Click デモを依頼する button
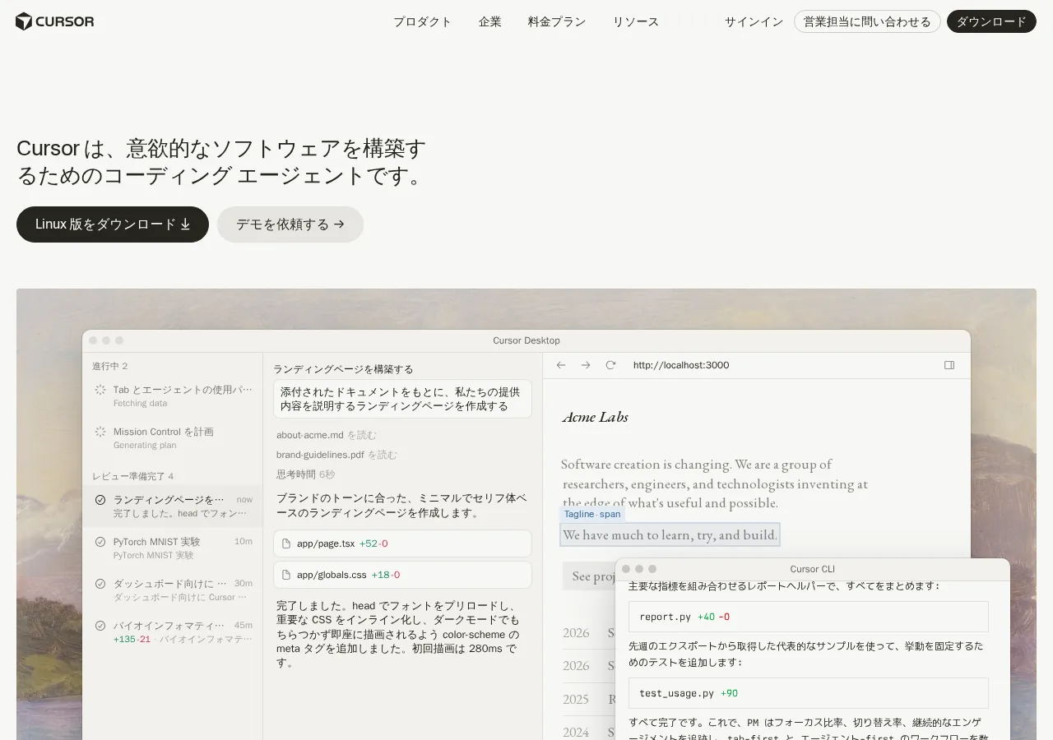This screenshot has width=1053, height=740. pos(290,224)
